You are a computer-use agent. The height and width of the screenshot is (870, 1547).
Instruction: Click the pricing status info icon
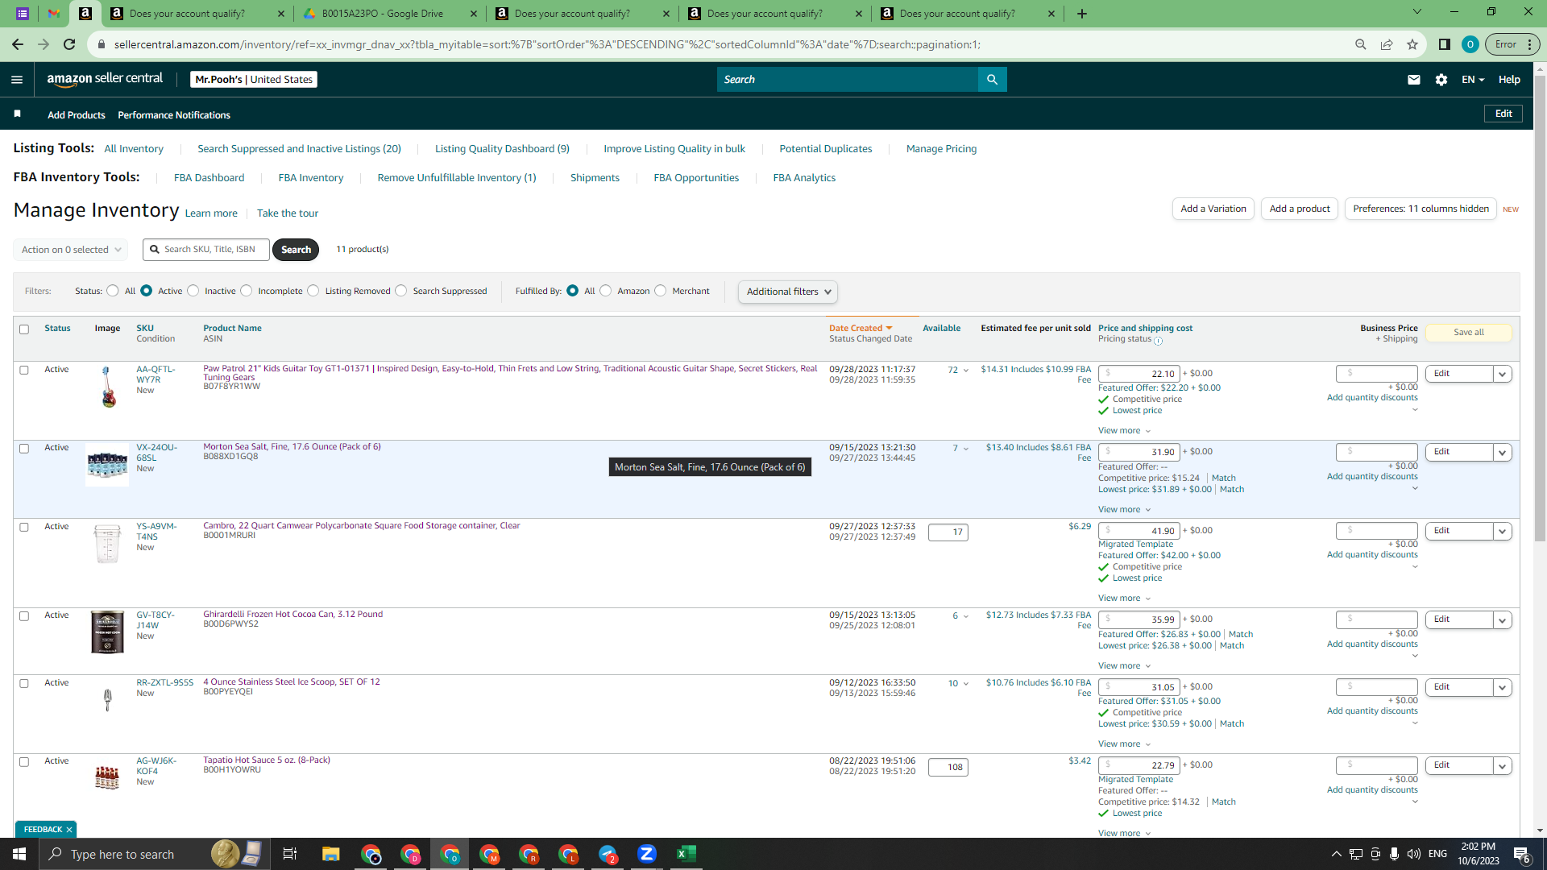click(x=1158, y=341)
